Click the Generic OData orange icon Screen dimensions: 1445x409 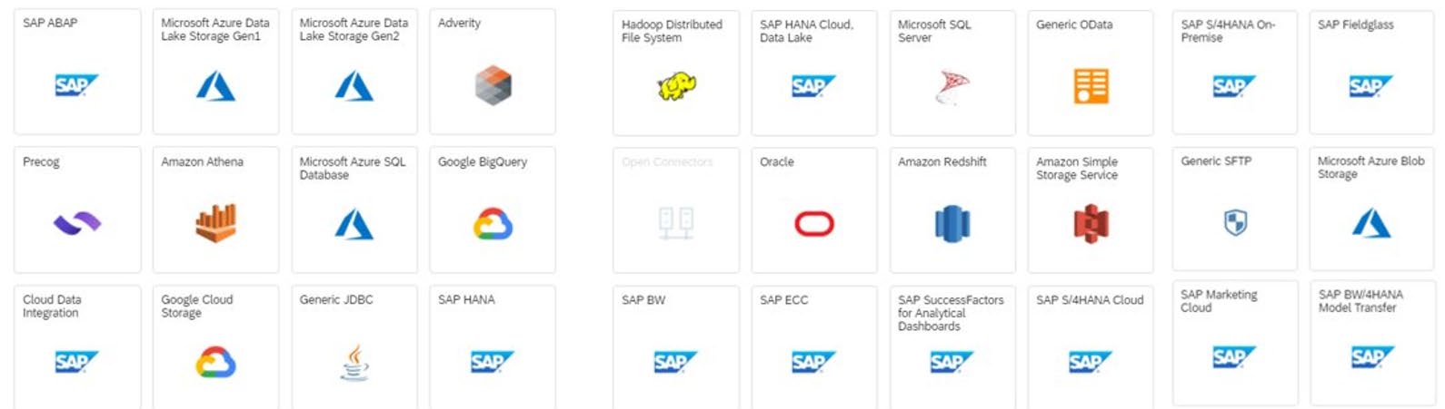[x=1091, y=87]
